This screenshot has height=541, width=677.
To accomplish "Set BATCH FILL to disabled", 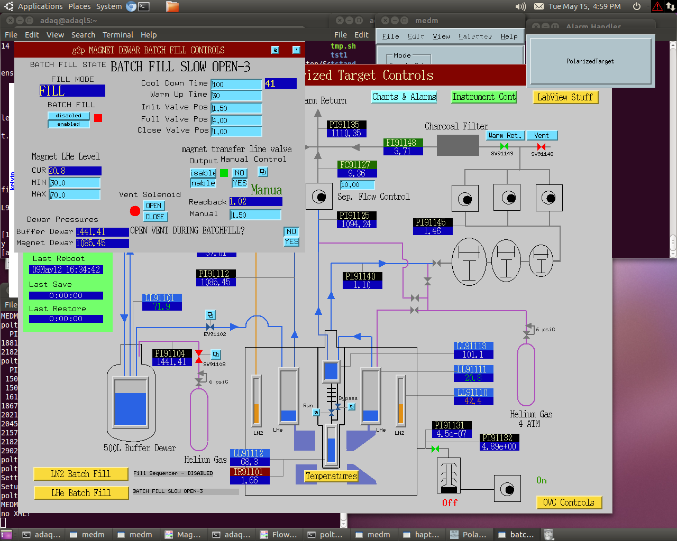I will [x=69, y=115].
